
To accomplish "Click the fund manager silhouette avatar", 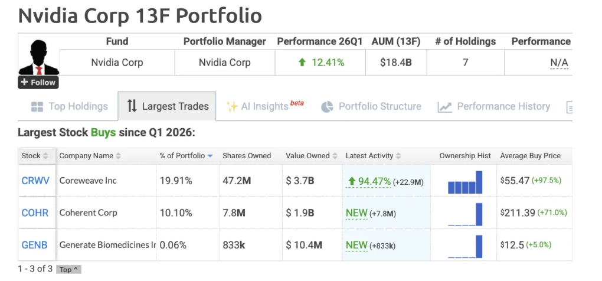I will click(39, 57).
